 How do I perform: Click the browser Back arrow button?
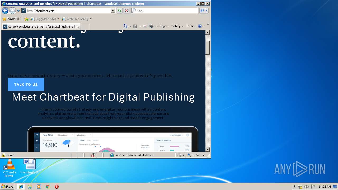click(x=5, y=11)
